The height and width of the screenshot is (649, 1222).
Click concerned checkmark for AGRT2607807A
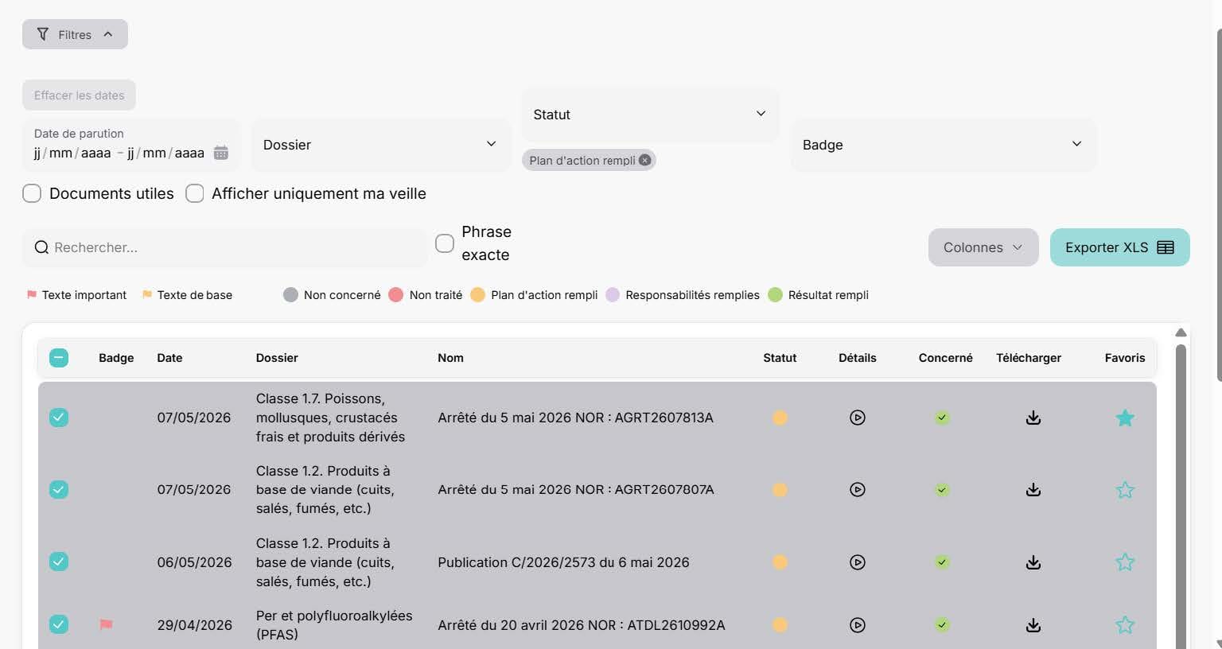[942, 490]
